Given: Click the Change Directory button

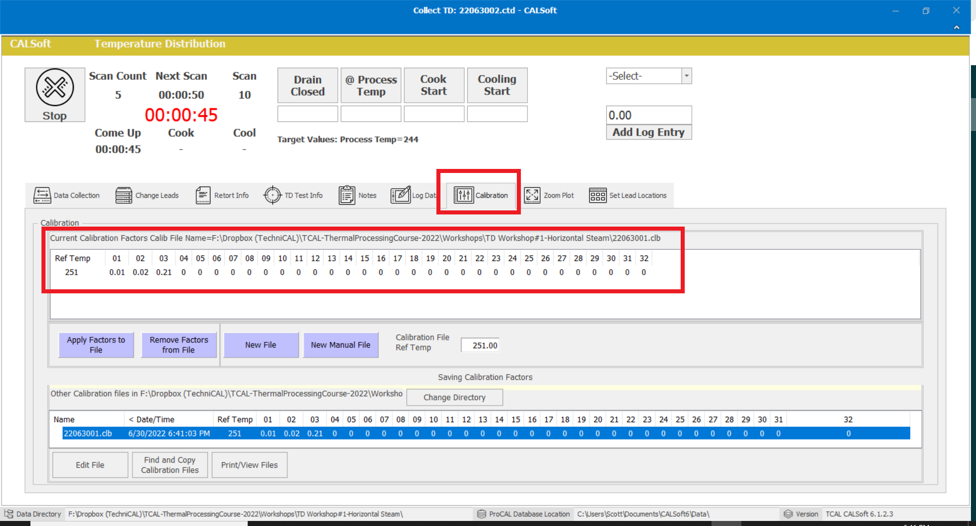Looking at the screenshot, I should pyautogui.click(x=455, y=397).
